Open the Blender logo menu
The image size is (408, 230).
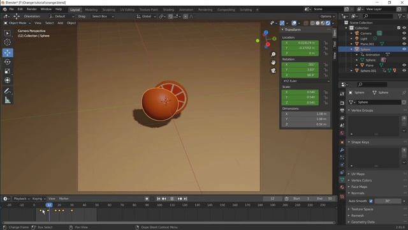(4, 10)
